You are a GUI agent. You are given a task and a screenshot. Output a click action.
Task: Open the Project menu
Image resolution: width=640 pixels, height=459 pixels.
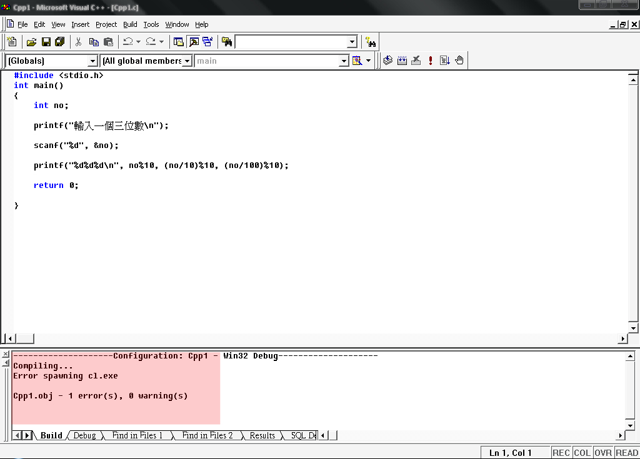pyautogui.click(x=106, y=24)
